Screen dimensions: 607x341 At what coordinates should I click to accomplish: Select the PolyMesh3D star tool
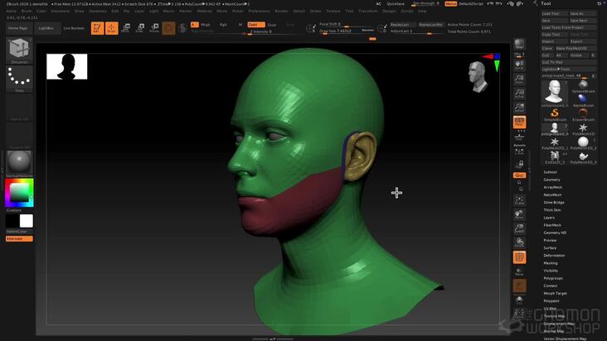583,129
